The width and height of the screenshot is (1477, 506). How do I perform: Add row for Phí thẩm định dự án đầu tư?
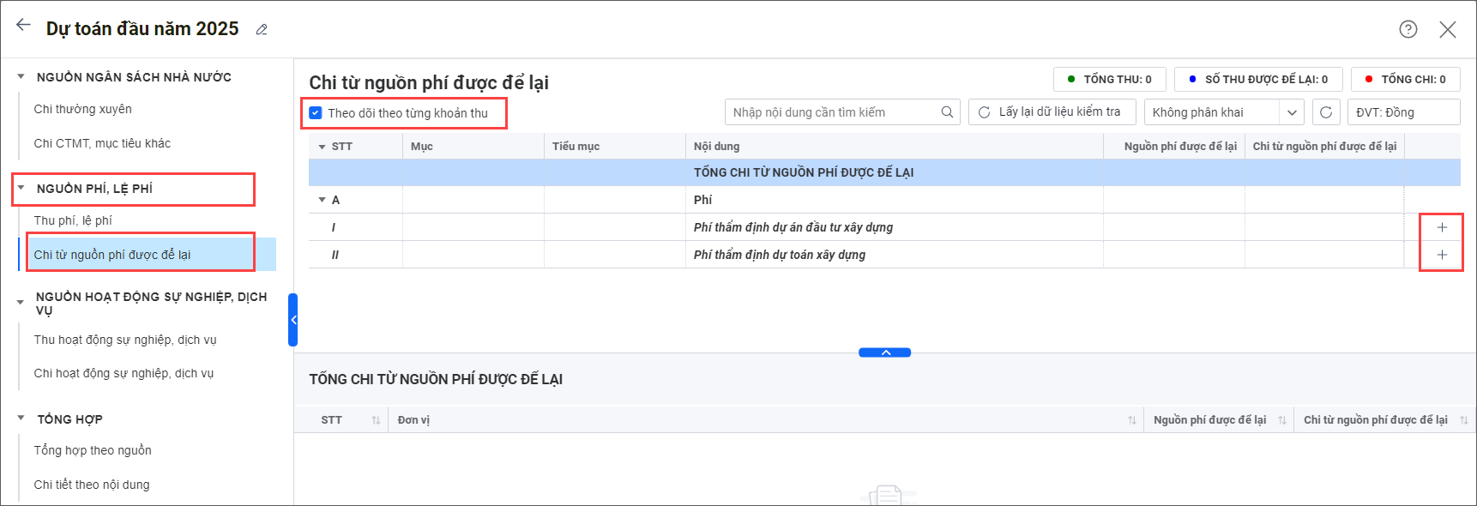[1442, 227]
